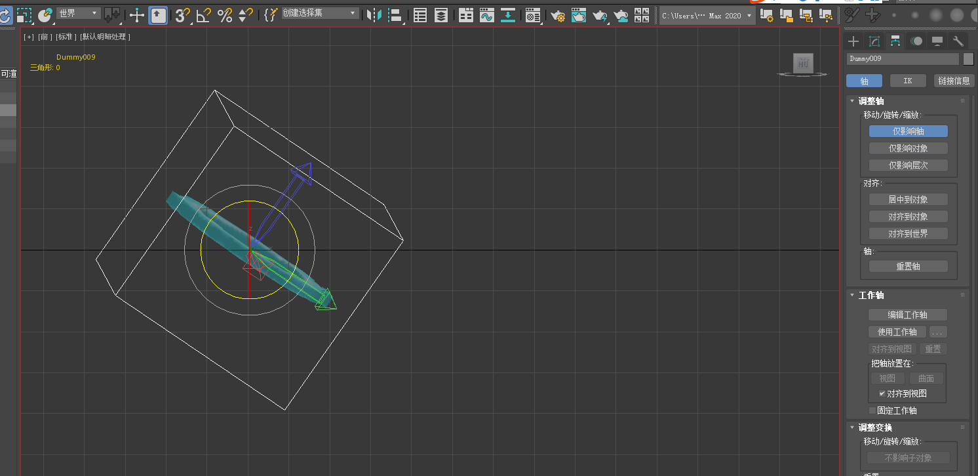The image size is (978, 476).
Task: Open the project path C:\Users dropdown
Action: point(707,16)
